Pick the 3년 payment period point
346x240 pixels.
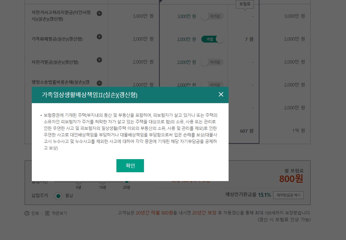(78, 182)
